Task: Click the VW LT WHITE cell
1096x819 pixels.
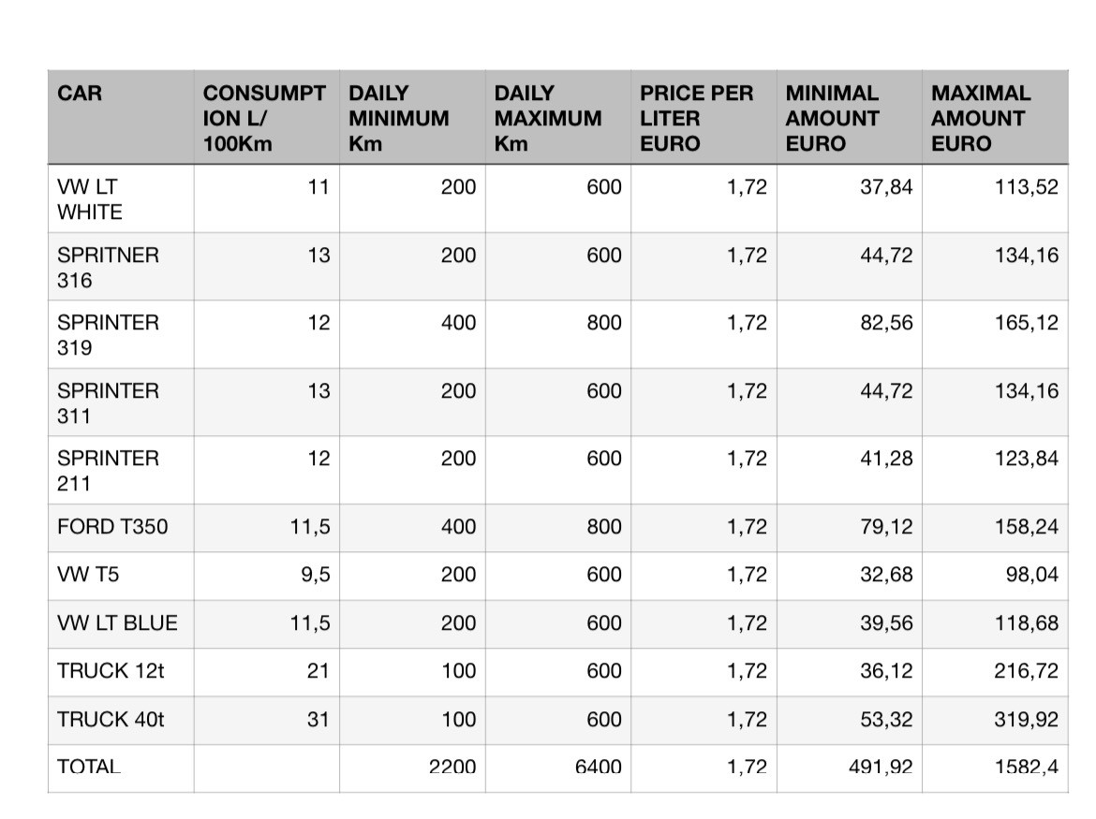Action: click(x=121, y=199)
